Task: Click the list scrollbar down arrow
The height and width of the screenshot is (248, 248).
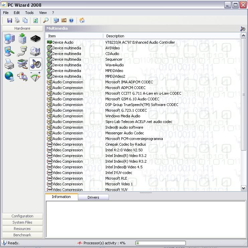Action: point(243,188)
